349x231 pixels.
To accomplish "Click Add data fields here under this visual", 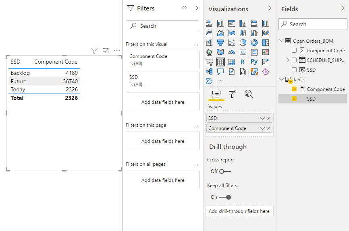I will [163, 102].
